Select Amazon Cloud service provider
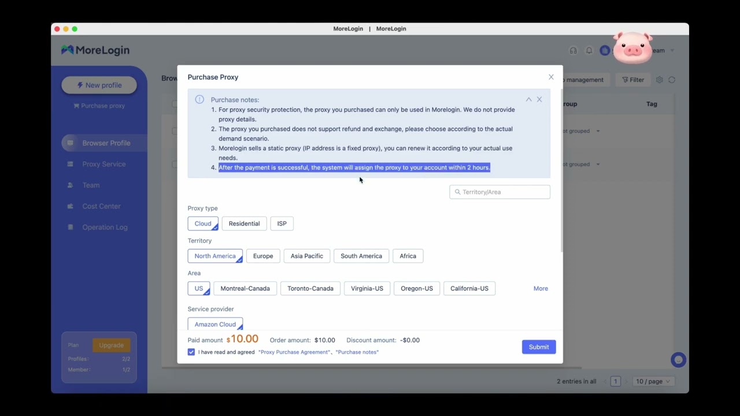The height and width of the screenshot is (416, 740). 215,324
